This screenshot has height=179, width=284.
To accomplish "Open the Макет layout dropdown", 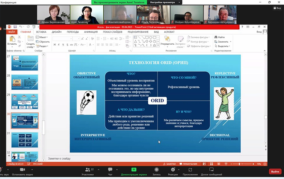I will pyautogui.click(x=43, y=37).
